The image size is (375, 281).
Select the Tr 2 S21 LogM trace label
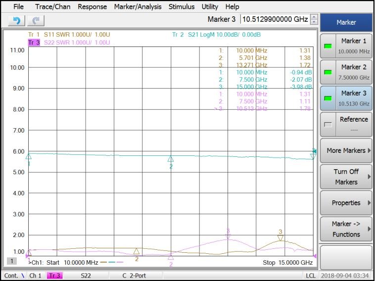point(216,35)
